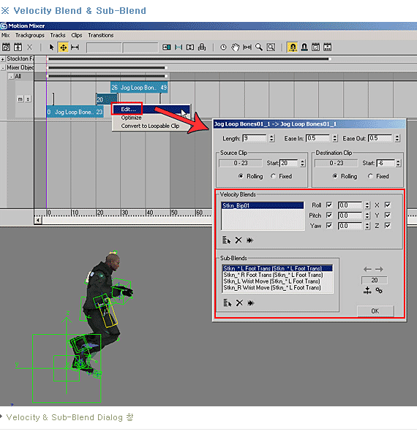Click the Source Clip Start spinner

303,163
